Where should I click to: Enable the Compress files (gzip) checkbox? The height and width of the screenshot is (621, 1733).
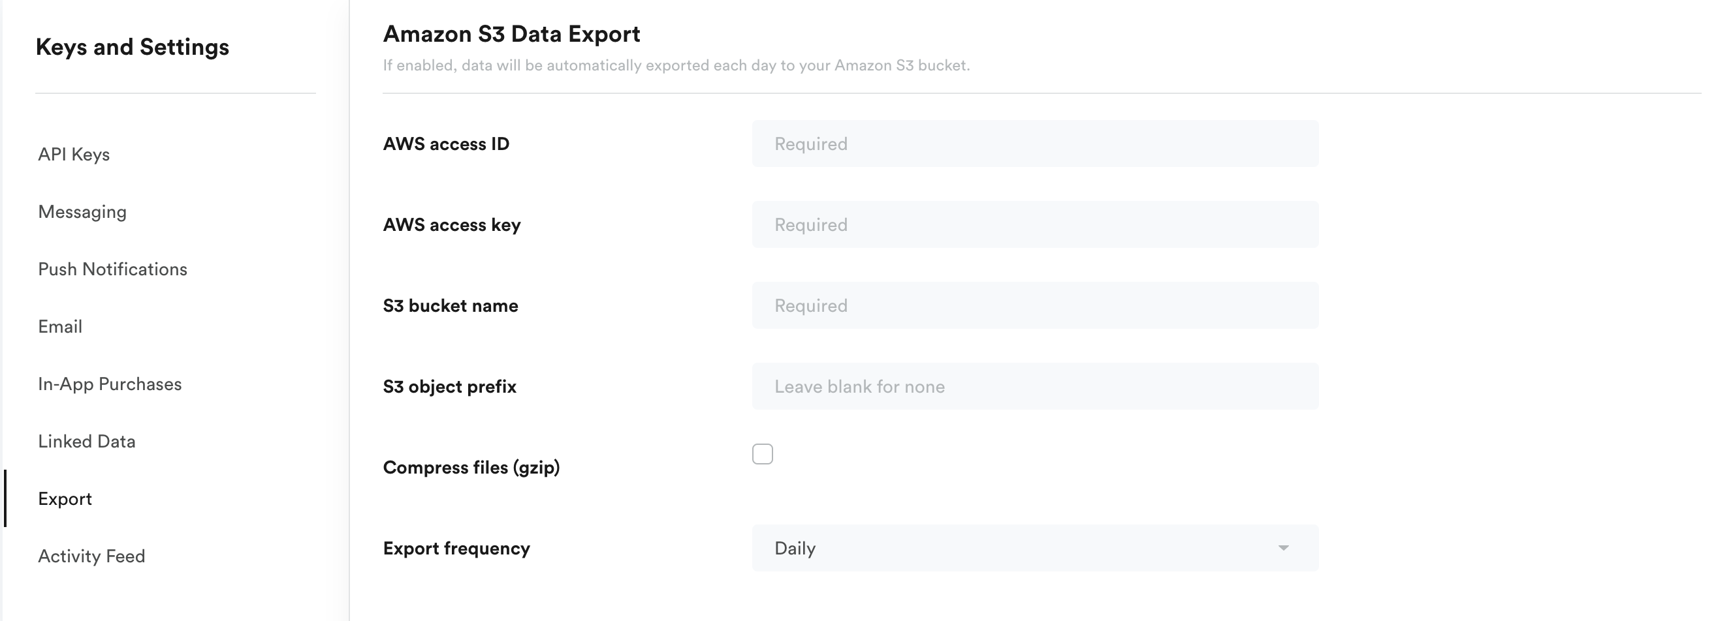[762, 454]
